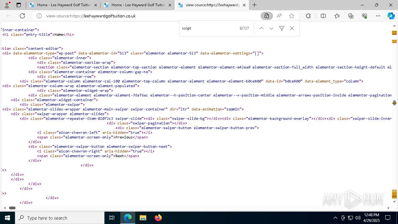The width and height of the screenshot is (398, 224).
Task: Click the eicon-chevron-left source line
Action: click(x=95, y=133)
